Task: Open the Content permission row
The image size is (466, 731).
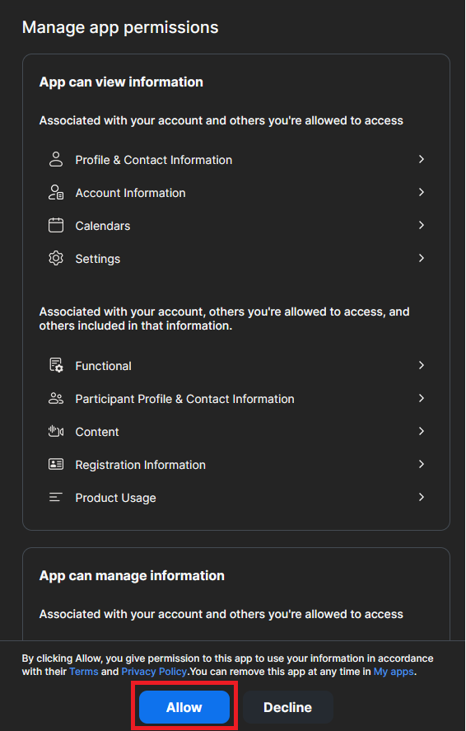Action: pos(236,432)
